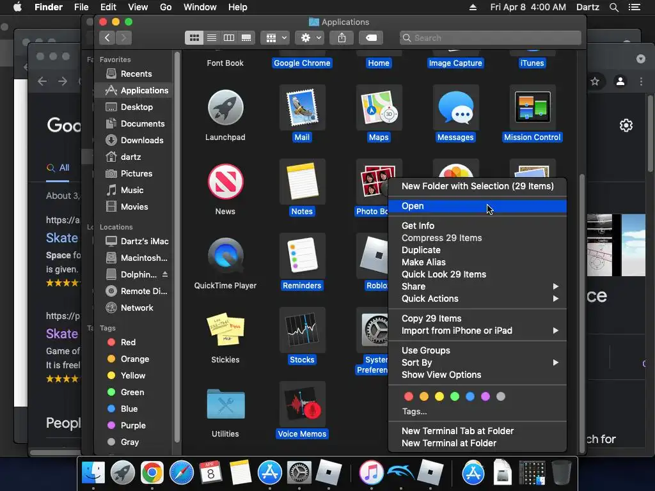Screen dimensions: 655x491
Task: Select Google Chrome app label in Finder
Action: [302, 63]
